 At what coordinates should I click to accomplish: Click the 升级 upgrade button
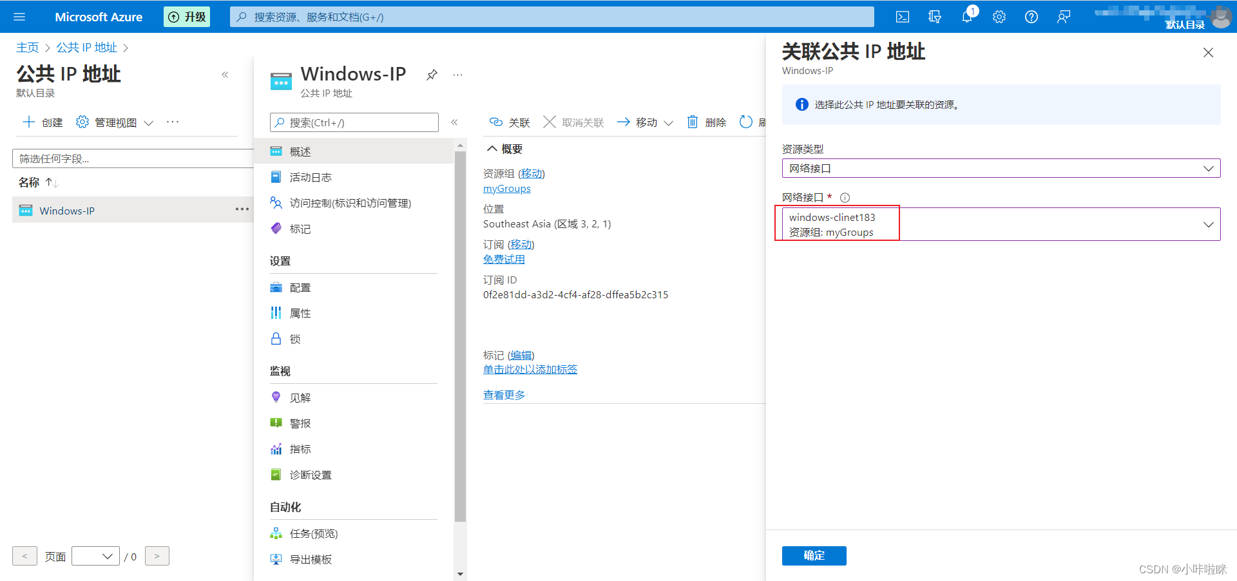[187, 17]
